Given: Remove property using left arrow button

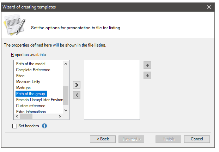Looking at the screenshot, I should click(x=77, y=95).
